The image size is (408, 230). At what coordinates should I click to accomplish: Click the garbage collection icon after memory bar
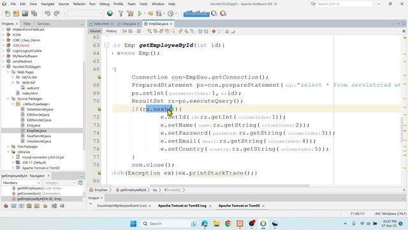pos(214,13)
